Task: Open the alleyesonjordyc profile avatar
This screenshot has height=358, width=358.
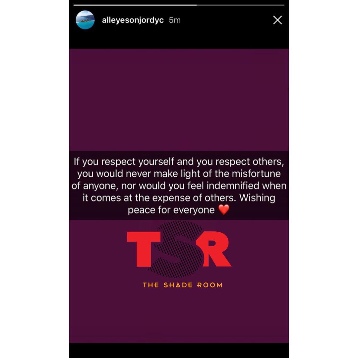Action: tap(85, 20)
